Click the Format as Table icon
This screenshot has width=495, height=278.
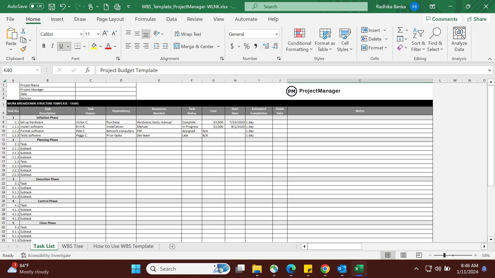pos(325,39)
